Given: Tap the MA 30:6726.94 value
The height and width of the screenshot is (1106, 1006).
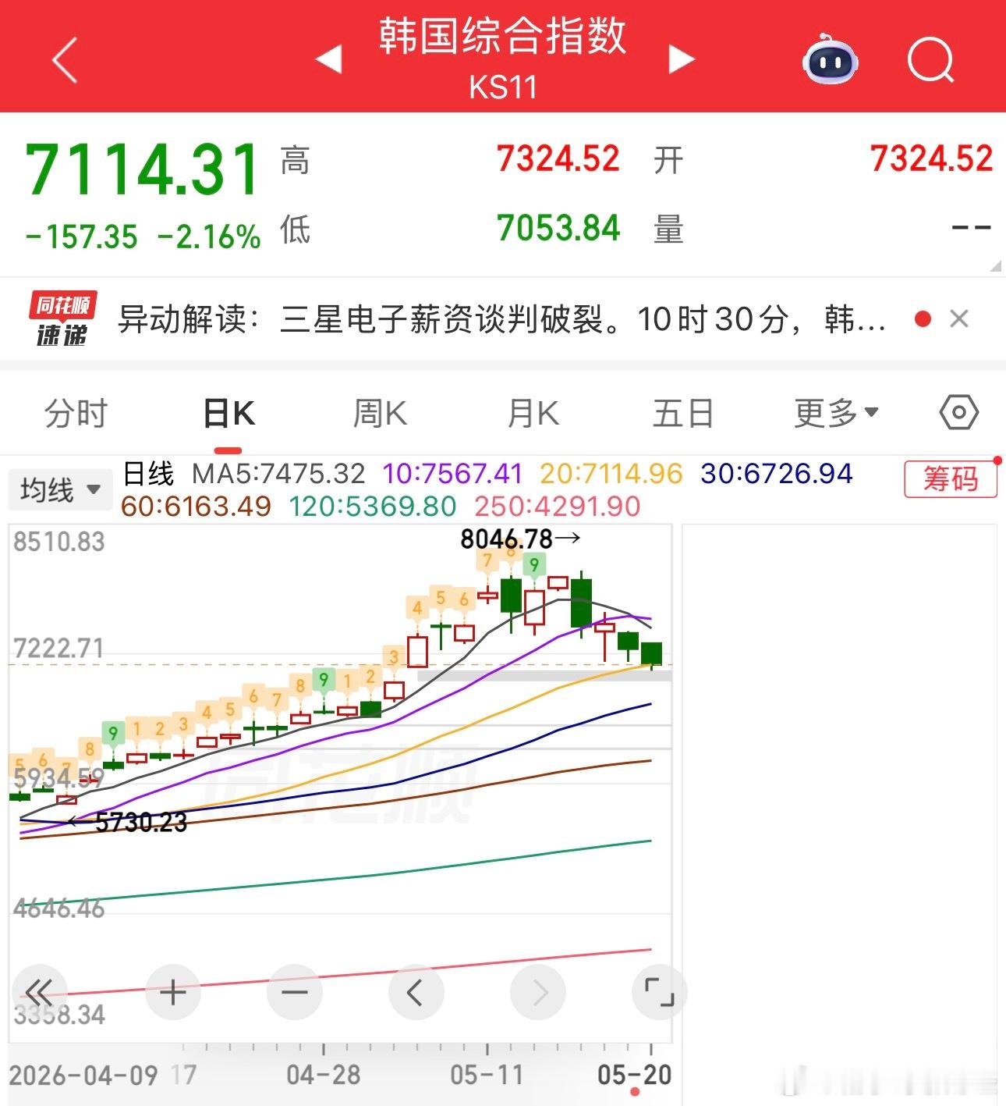Looking at the screenshot, I should pyautogui.click(x=777, y=474).
